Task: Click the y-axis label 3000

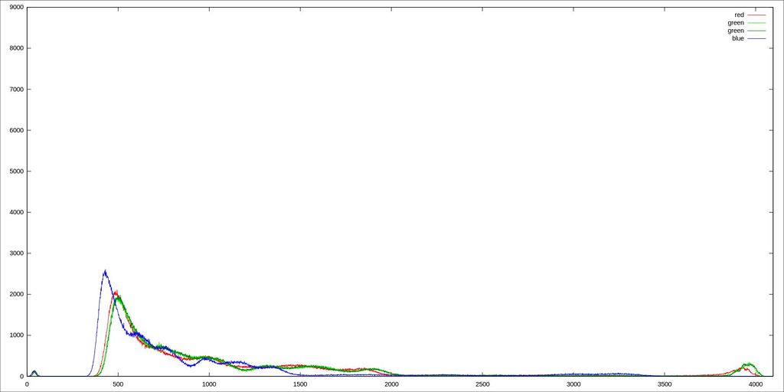Action: pyautogui.click(x=17, y=253)
